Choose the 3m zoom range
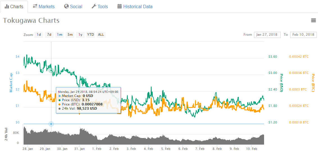 coord(70,35)
